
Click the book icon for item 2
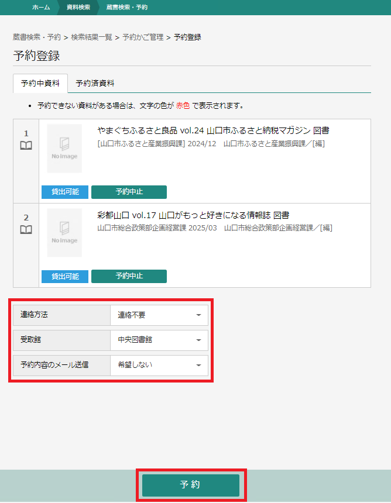click(26, 230)
